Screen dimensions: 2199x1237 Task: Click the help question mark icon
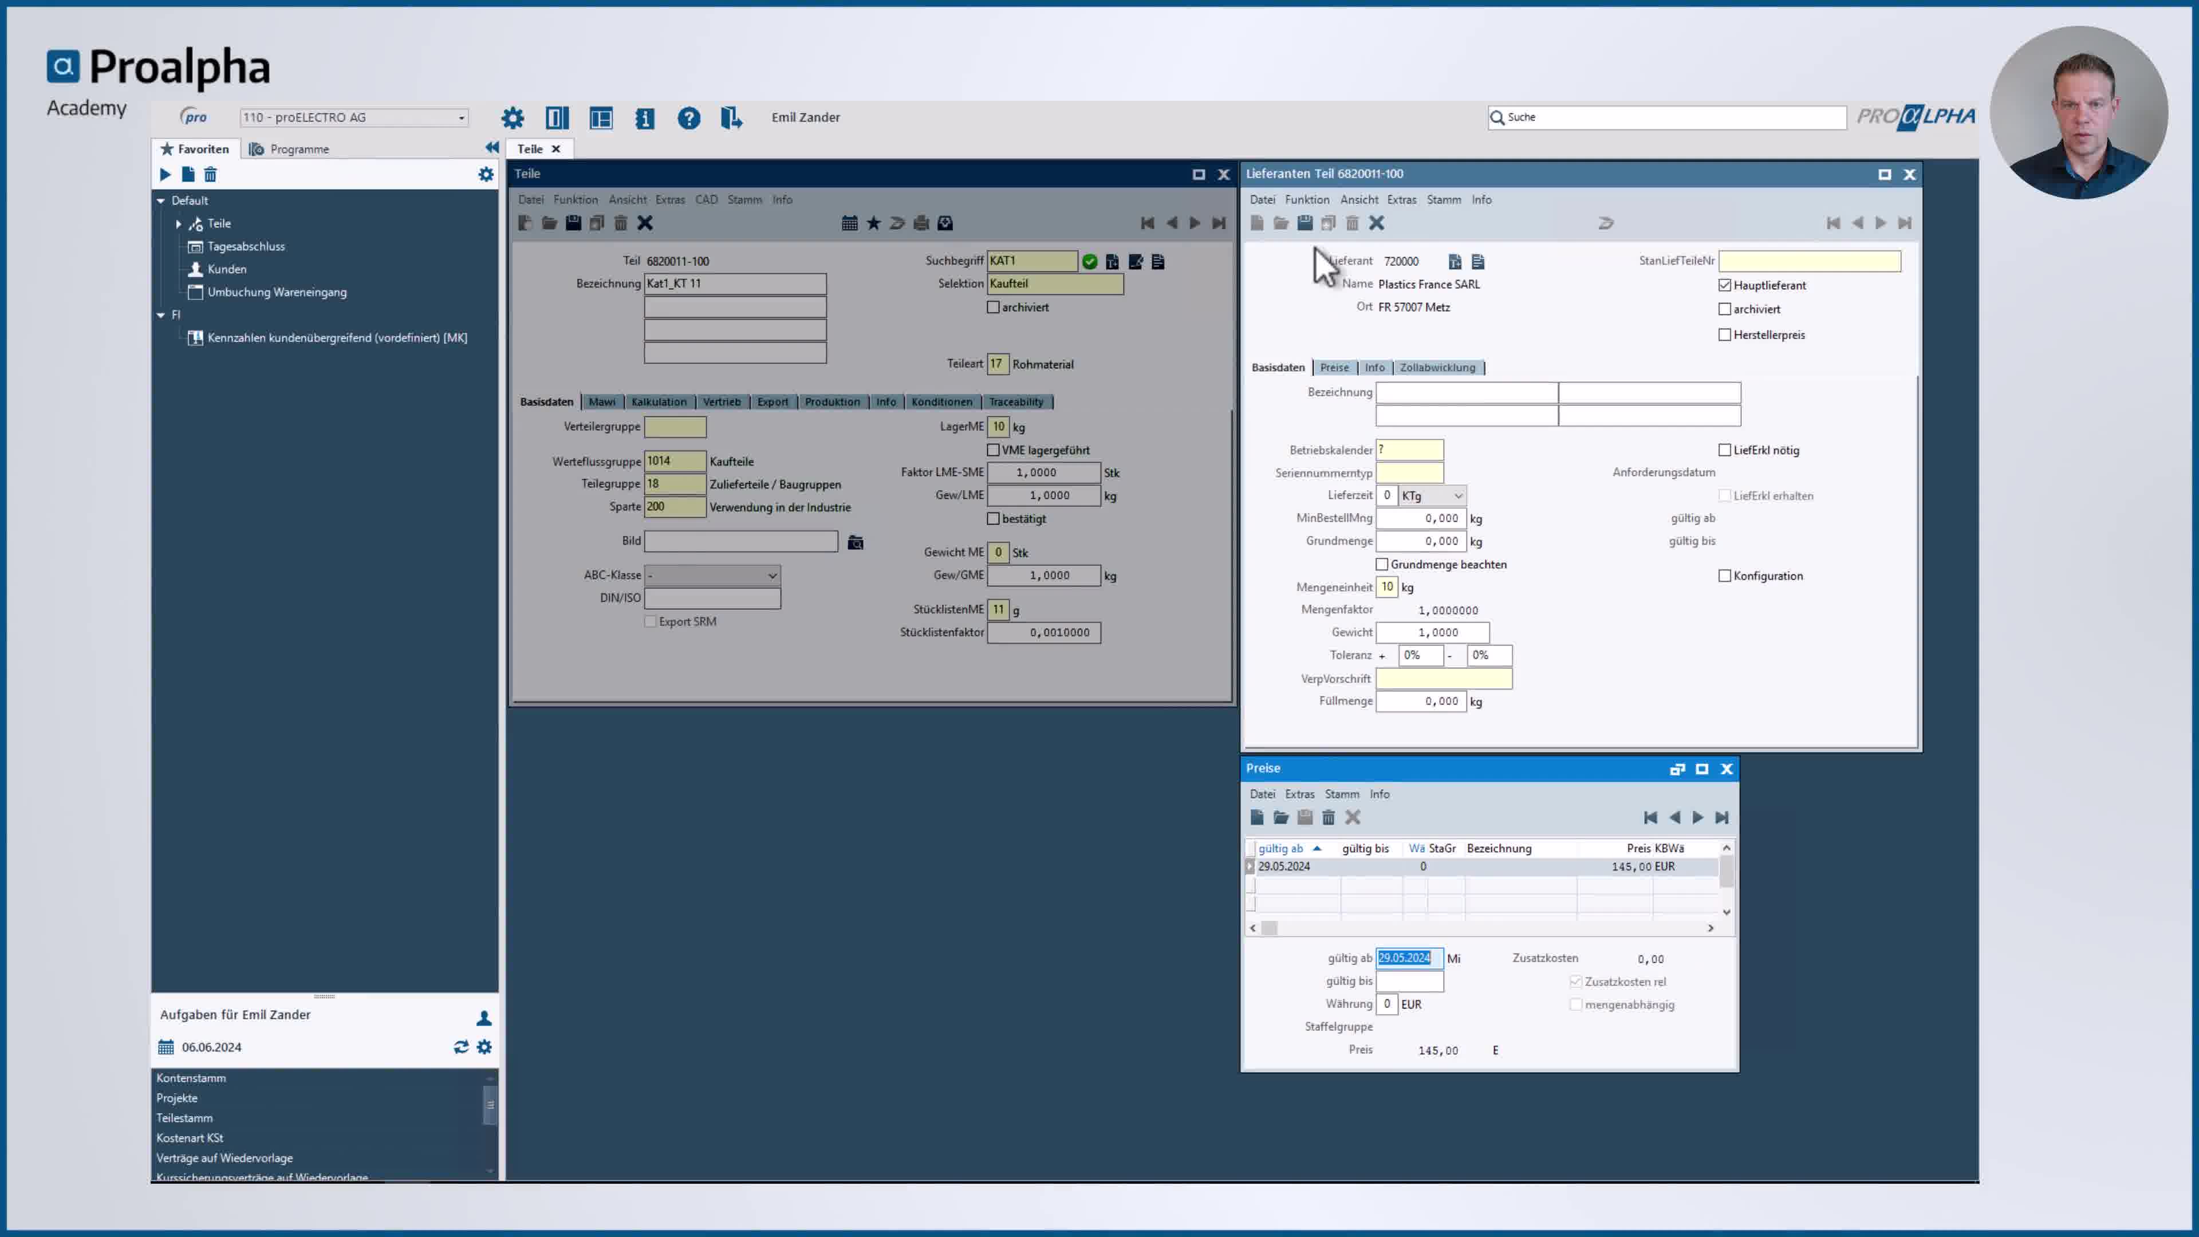(688, 118)
